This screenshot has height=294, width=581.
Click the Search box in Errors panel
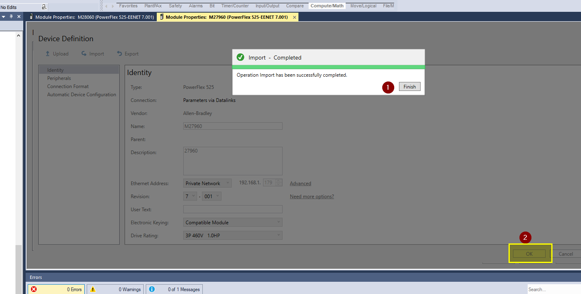tap(554, 289)
